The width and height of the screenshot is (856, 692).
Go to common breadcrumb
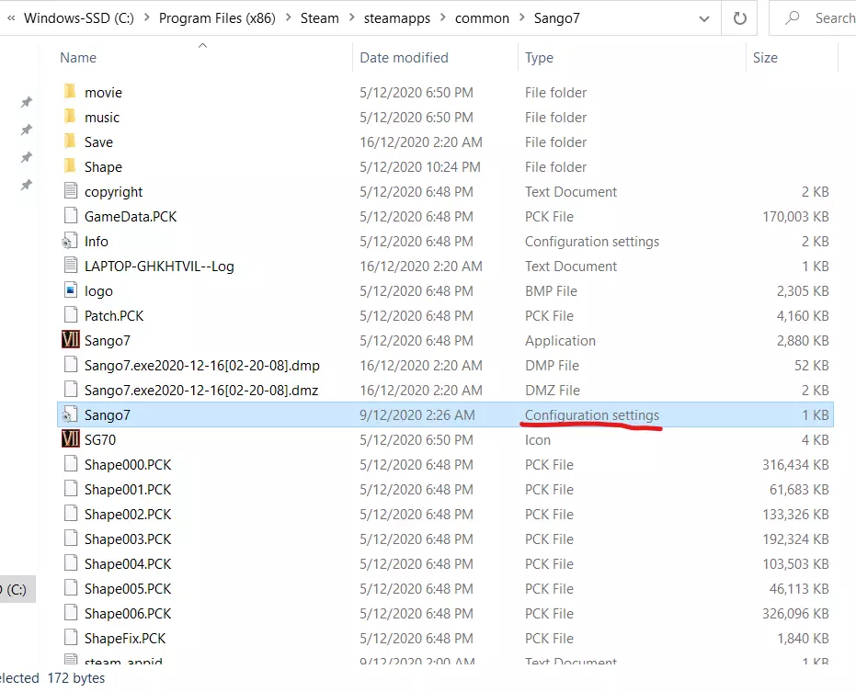click(x=482, y=18)
